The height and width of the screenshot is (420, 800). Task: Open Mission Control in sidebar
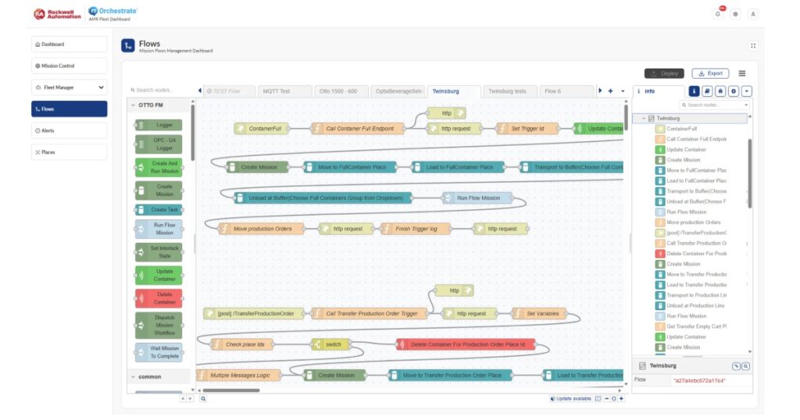(70, 66)
